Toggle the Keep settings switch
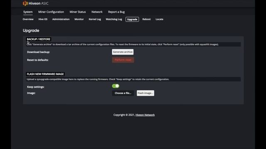This screenshot has width=266, height=149. click(x=116, y=86)
